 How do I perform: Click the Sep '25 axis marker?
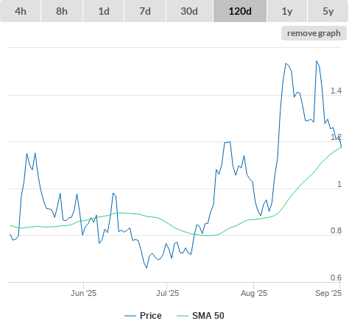click(328, 293)
